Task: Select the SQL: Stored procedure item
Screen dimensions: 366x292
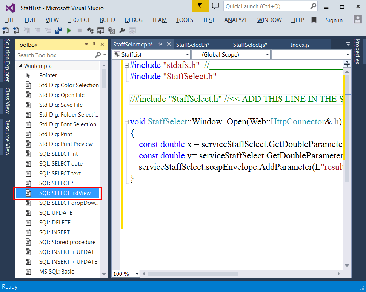Action: click(x=57, y=242)
